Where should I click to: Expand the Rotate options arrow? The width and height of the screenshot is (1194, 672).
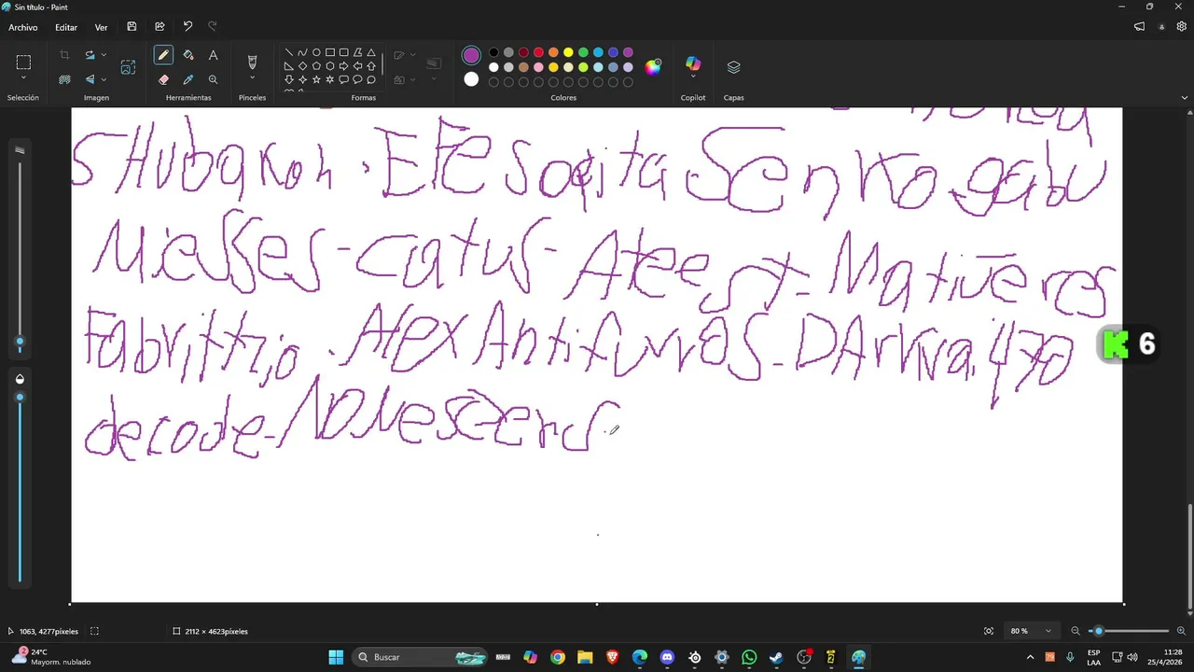pos(104,55)
